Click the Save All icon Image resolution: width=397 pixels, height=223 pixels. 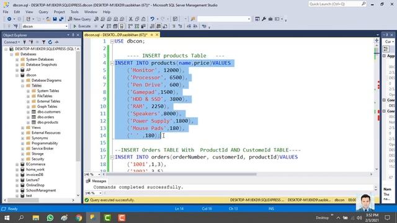point(61,19)
